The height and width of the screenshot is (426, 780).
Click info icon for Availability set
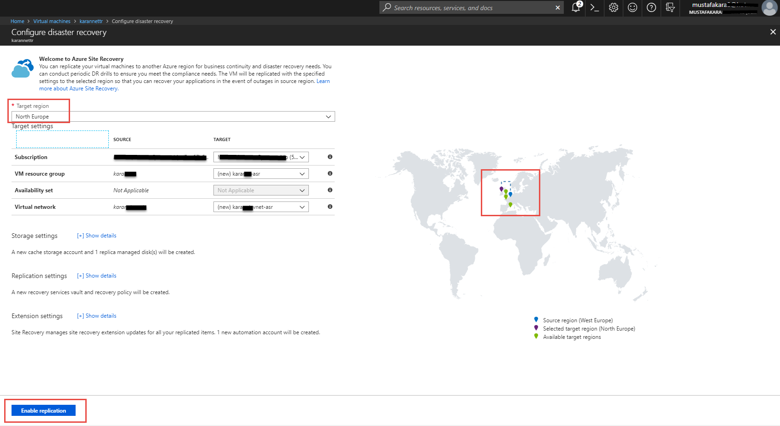click(330, 190)
